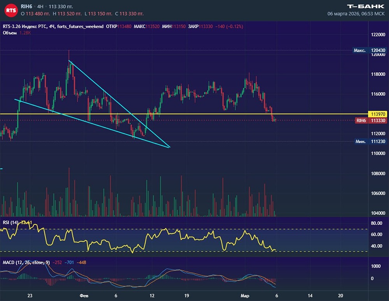Screen dimensions: 389x301
Task: Click the Мар label on the time axis
Action: tap(245, 296)
